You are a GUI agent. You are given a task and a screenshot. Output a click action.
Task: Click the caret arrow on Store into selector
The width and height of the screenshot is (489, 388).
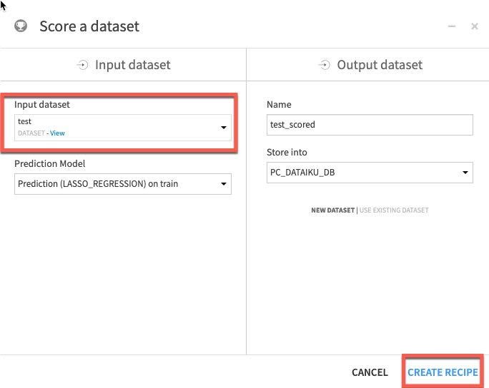pyautogui.click(x=465, y=173)
